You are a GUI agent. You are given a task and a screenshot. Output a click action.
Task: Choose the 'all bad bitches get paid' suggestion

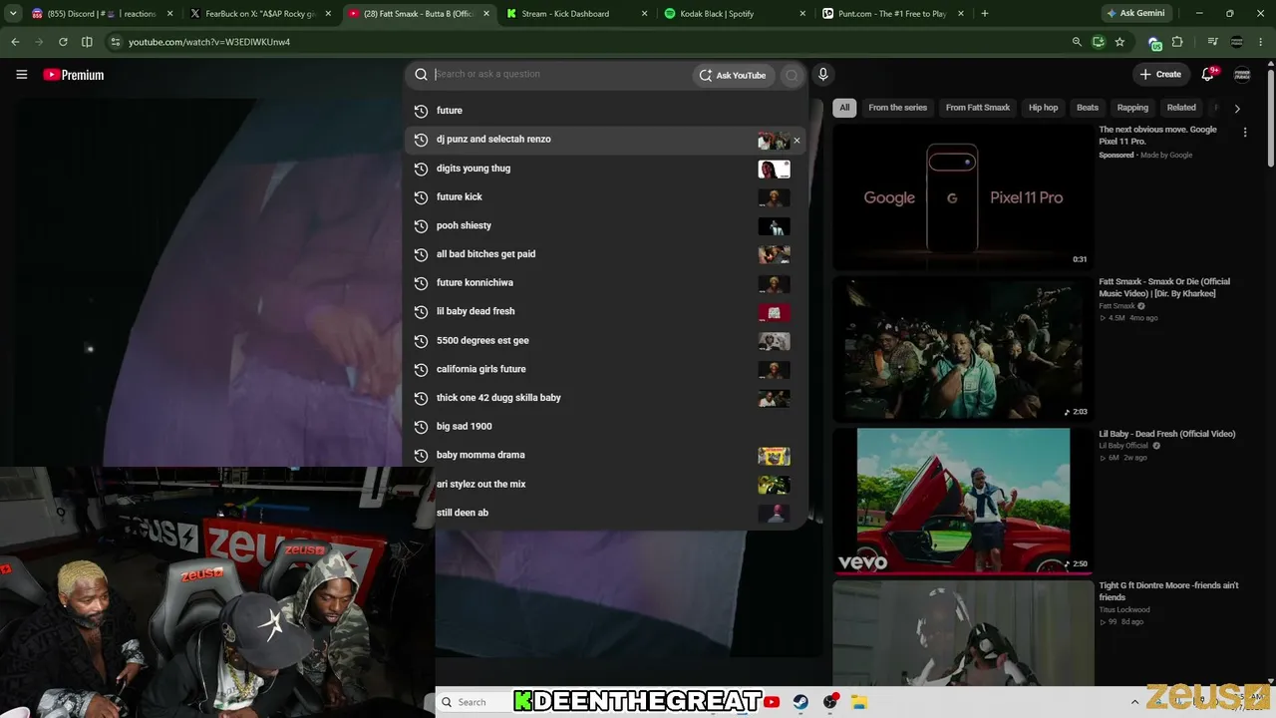point(605,254)
